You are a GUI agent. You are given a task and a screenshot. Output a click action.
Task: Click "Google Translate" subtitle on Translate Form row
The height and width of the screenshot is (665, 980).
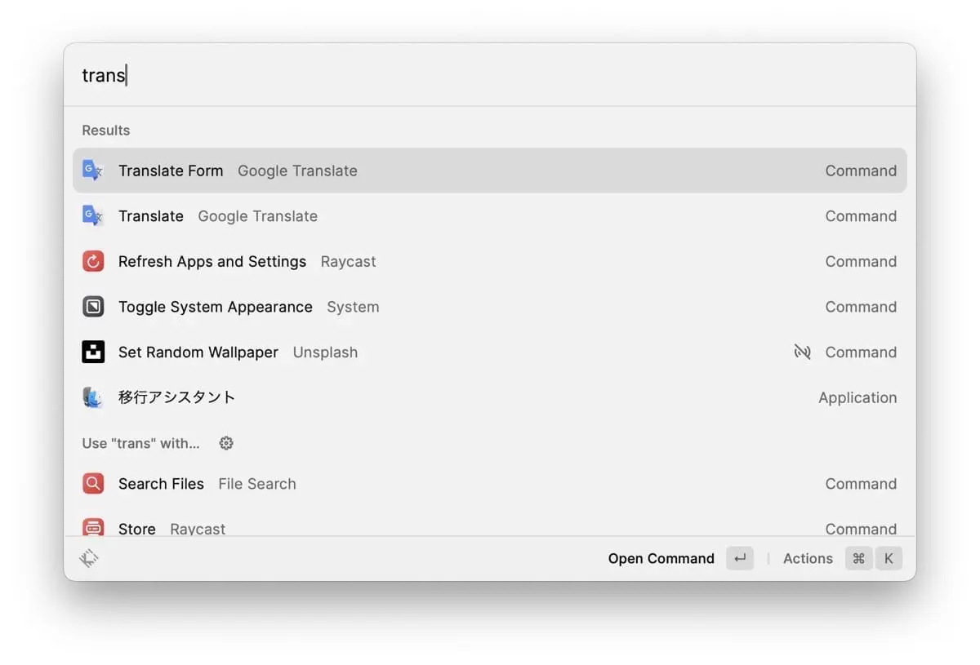coord(297,171)
